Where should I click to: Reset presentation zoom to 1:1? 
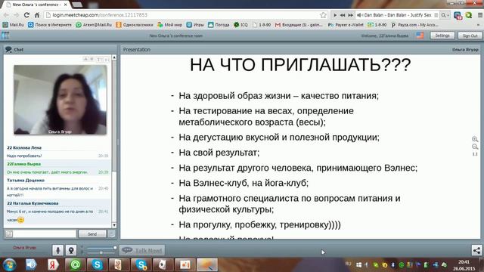point(475,154)
